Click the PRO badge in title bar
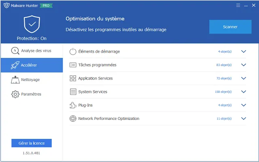259x162 pixels. [46, 6]
